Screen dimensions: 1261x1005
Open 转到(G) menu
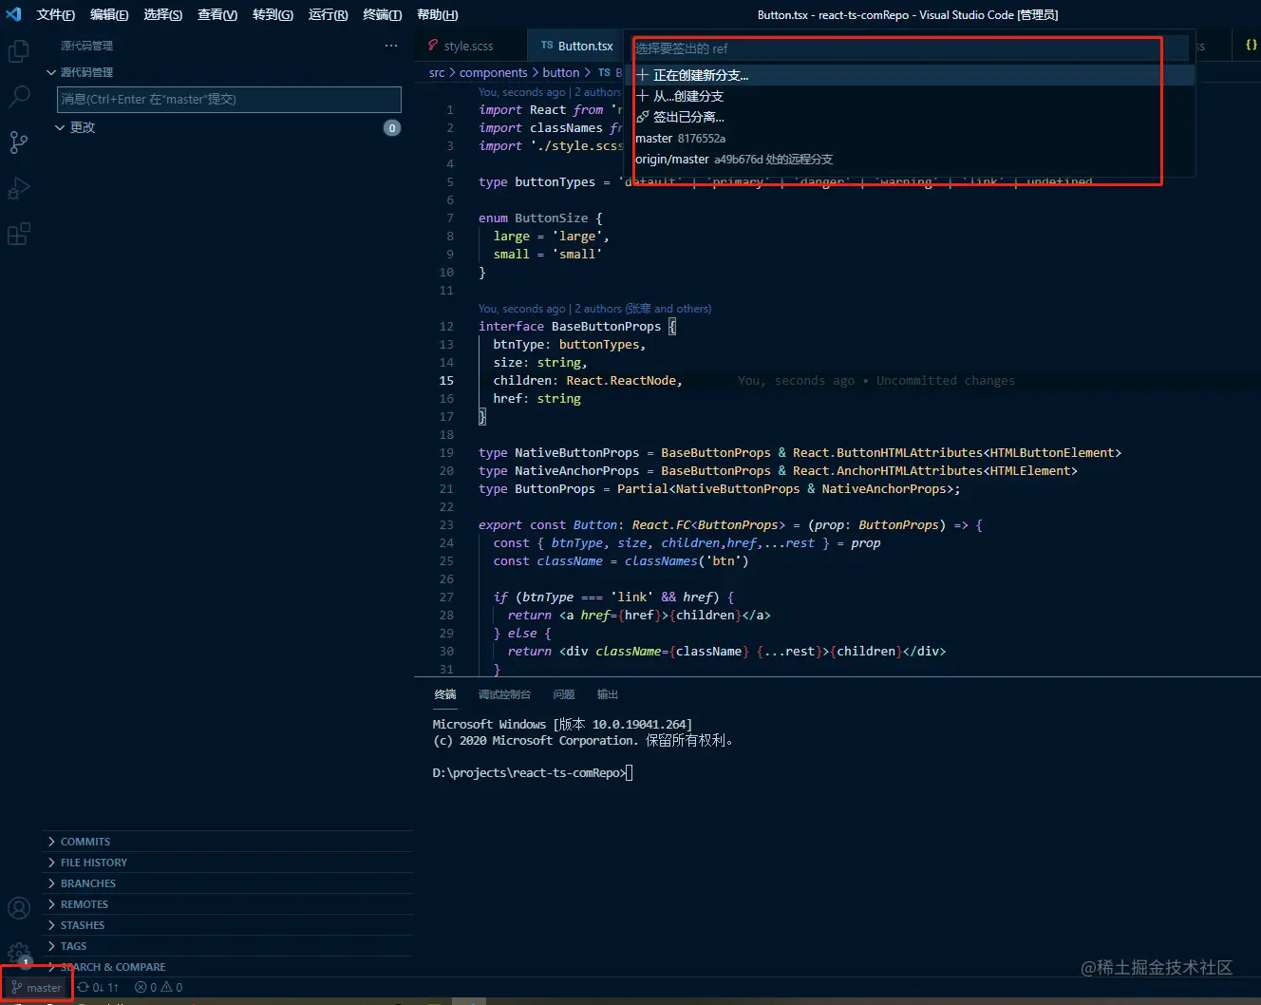pyautogui.click(x=273, y=14)
